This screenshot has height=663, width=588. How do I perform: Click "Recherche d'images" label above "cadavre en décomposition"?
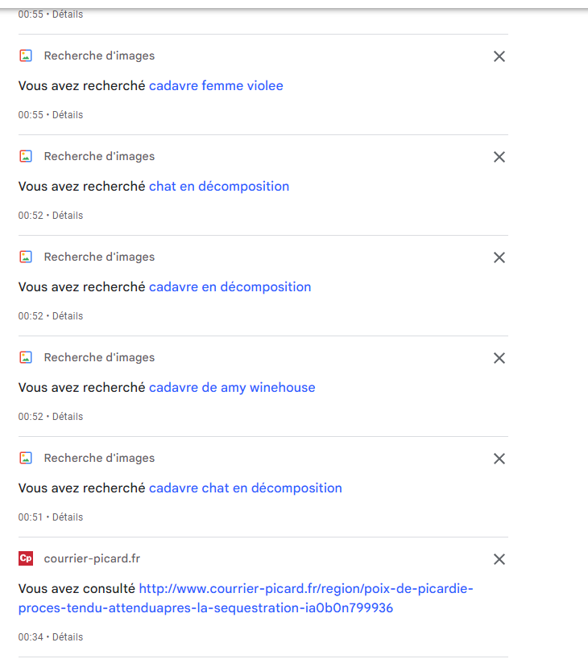pyautogui.click(x=99, y=257)
